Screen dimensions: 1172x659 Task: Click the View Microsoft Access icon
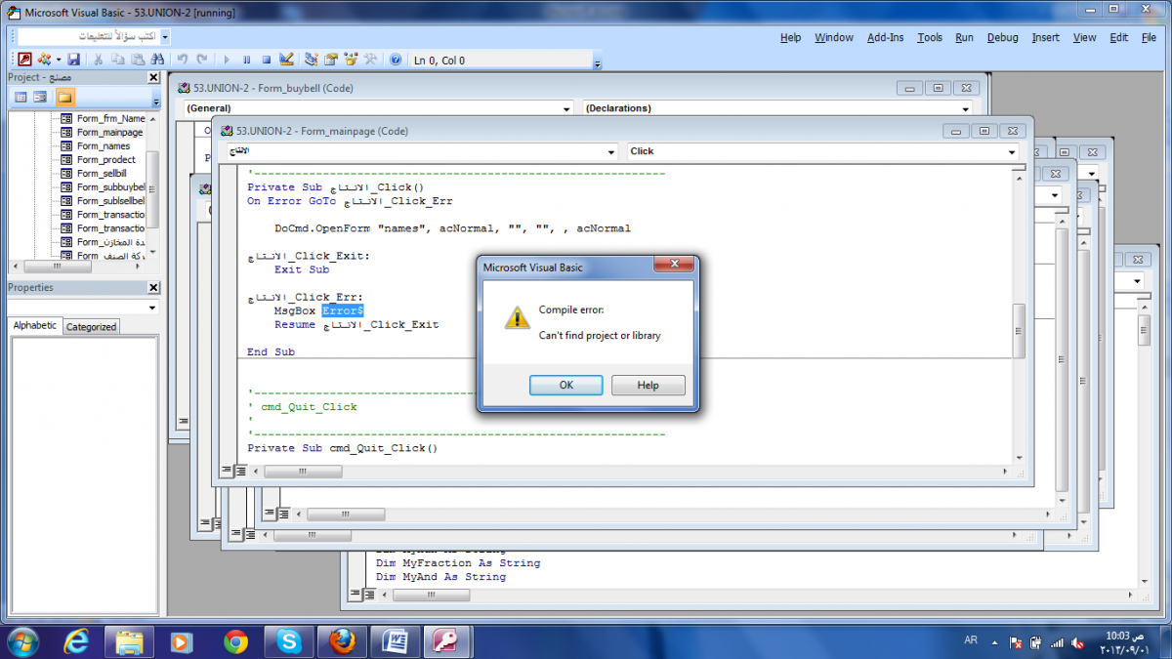point(25,60)
